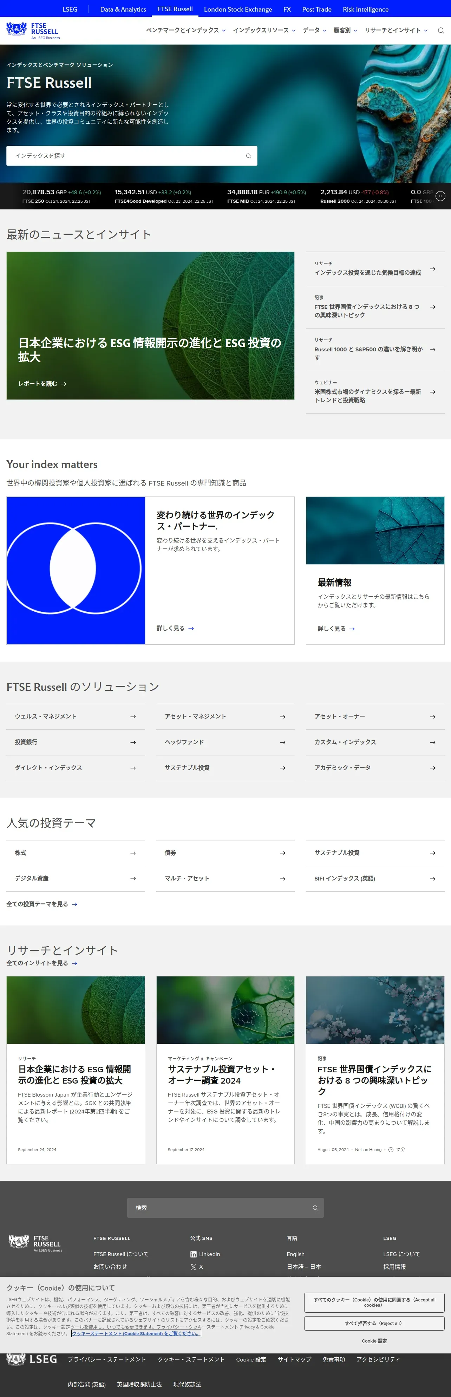The width and height of the screenshot is (451, 1397).
Task: Expand データ dropdown menu
Action: coord(314,30)
